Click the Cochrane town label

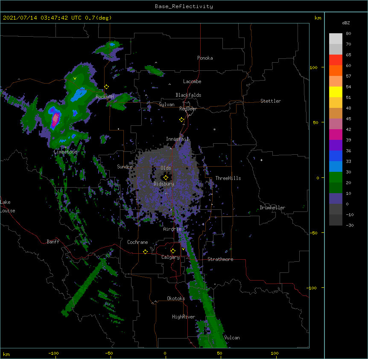(137, 242)
